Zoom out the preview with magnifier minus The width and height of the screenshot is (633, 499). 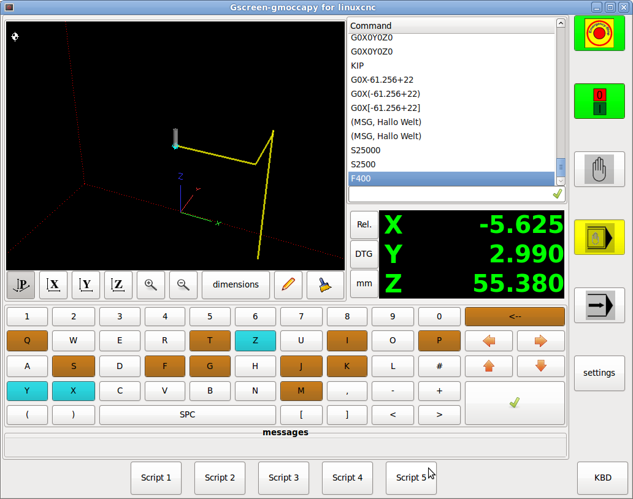tap(183, 285)
